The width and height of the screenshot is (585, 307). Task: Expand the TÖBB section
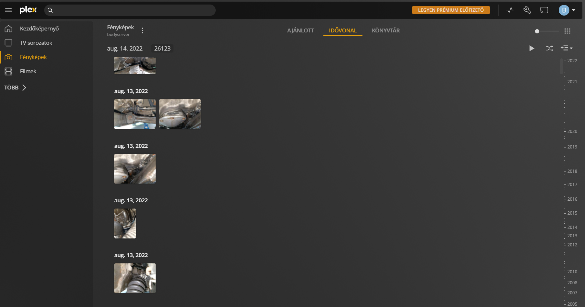[15, 88]
